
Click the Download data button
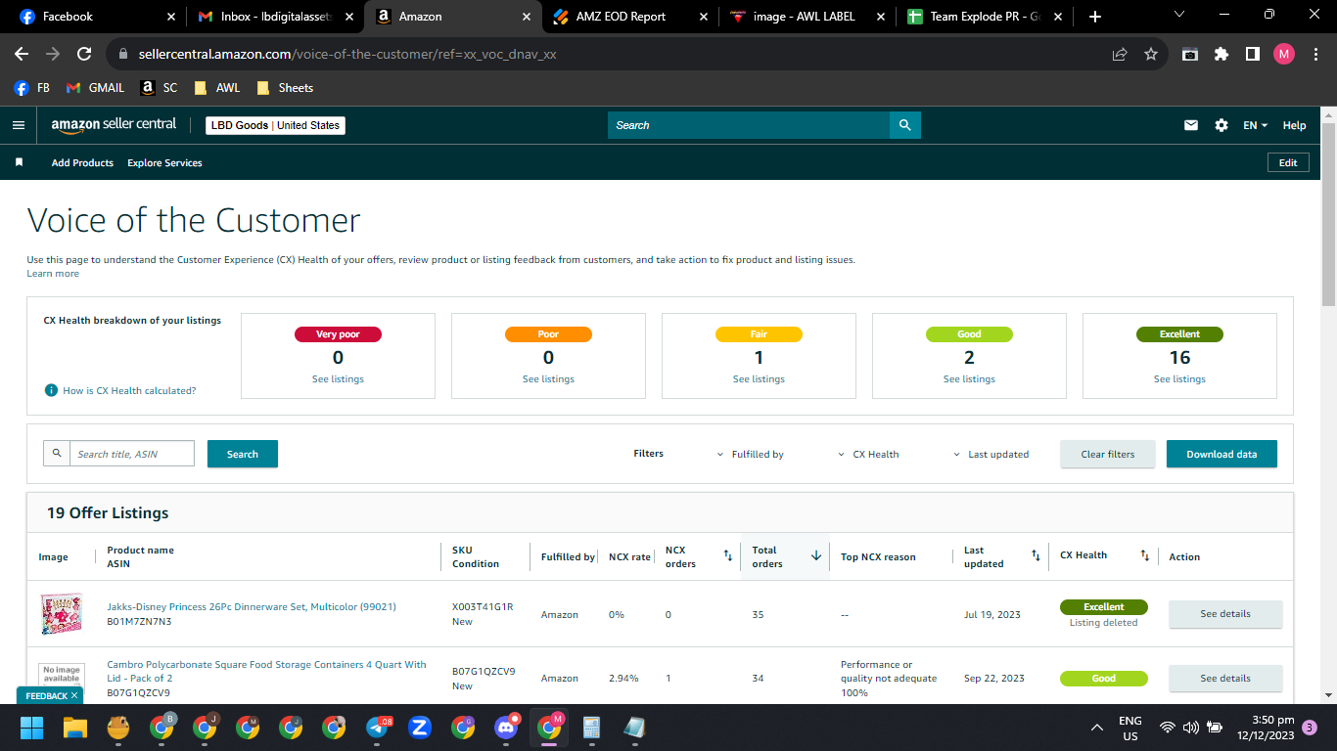[1222, 454]
